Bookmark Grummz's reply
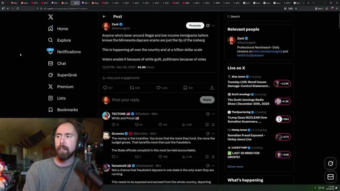Image resolution: width=340 pixels, height=191 pixels. tap(207, 157)
